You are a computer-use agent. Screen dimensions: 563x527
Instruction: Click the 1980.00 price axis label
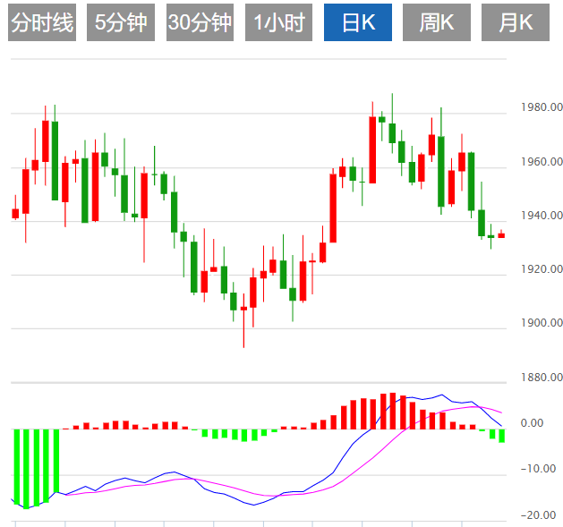(542, 107)
